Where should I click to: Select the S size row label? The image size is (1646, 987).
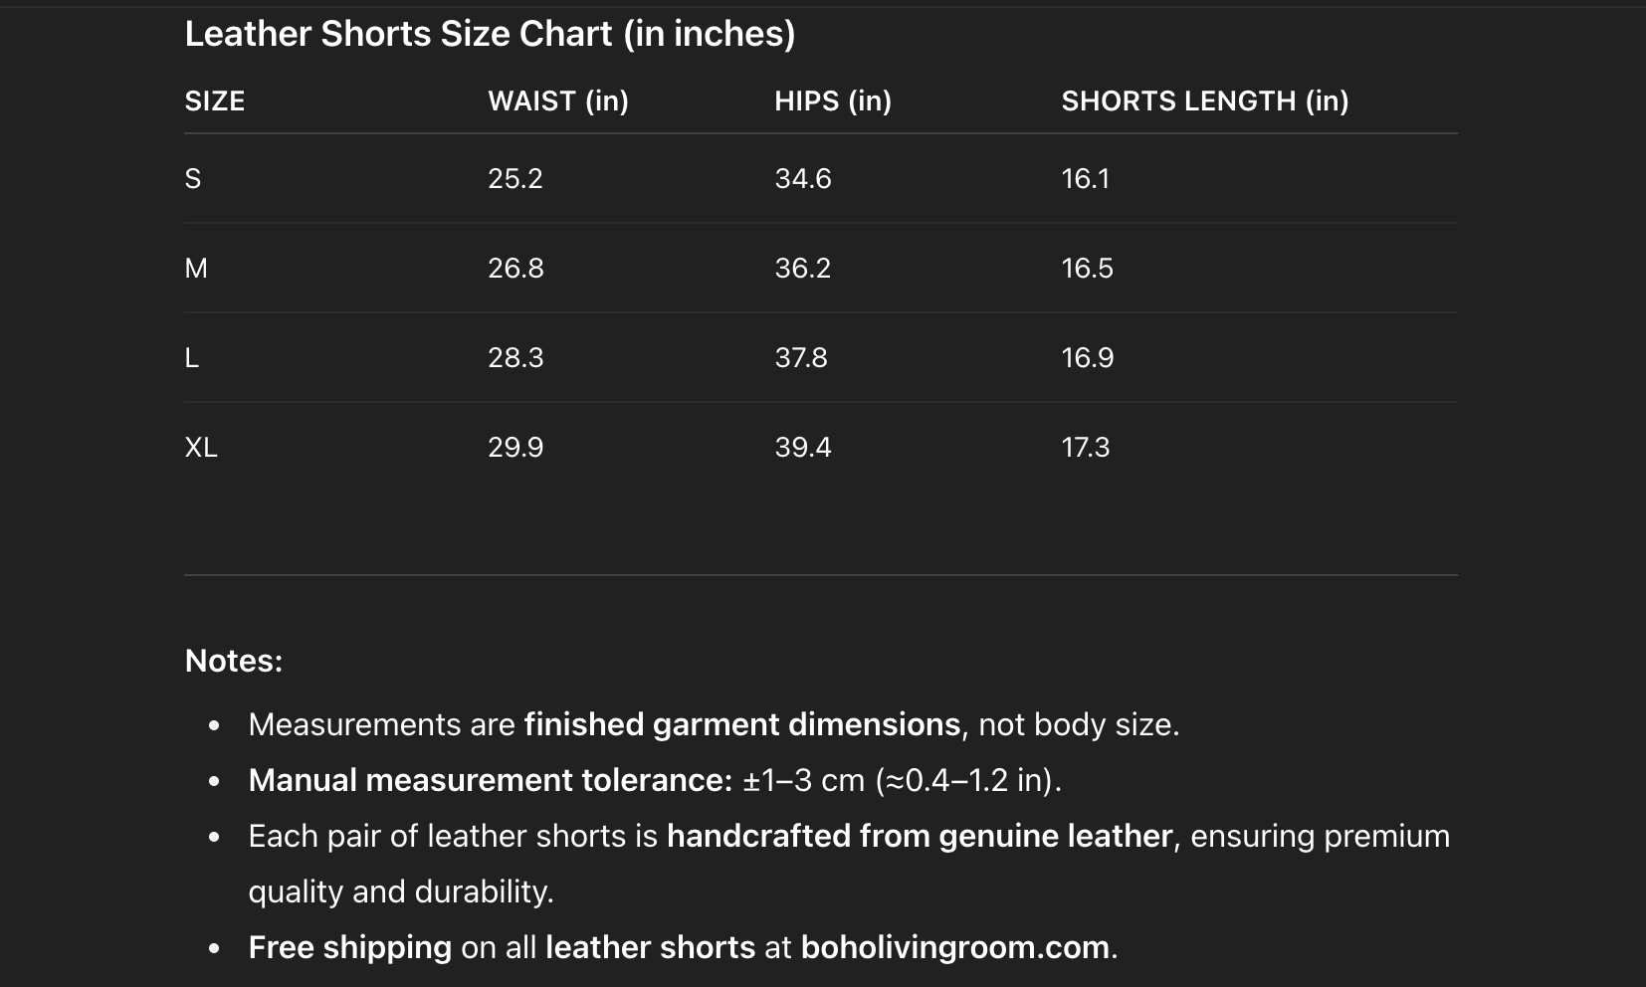193,179
